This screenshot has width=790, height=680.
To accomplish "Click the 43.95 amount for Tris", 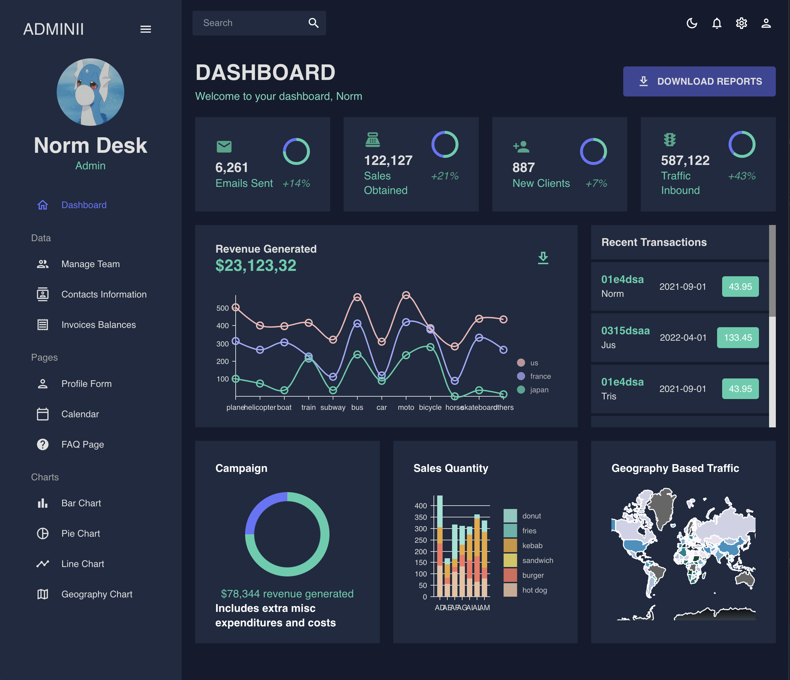I will pos(740,389).
